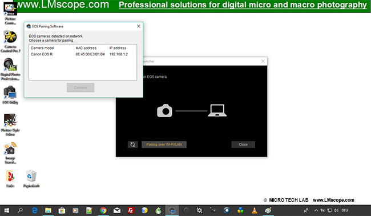Click the Connect button in EOS Pairing

(80, 87)
